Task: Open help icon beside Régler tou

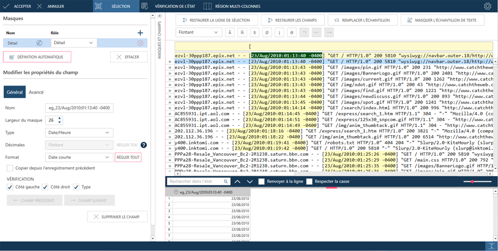Action: click(143, 145)
